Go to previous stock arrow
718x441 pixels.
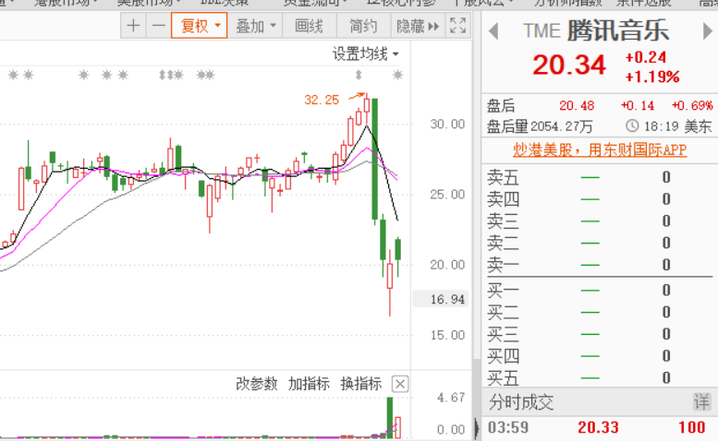point(493,31)
